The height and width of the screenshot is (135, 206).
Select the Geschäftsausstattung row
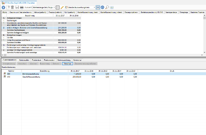pyautogui.click(x=104, y=77)
